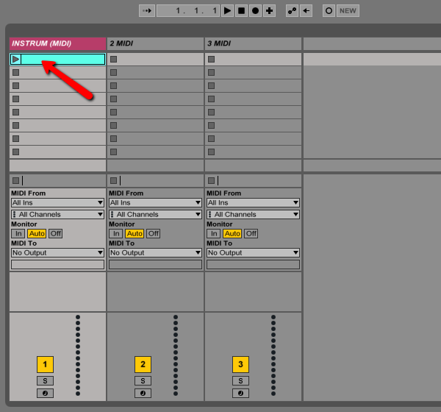
Task: Arm track 3 for recording
Action: pyautogui.click(x=240, y=393)
